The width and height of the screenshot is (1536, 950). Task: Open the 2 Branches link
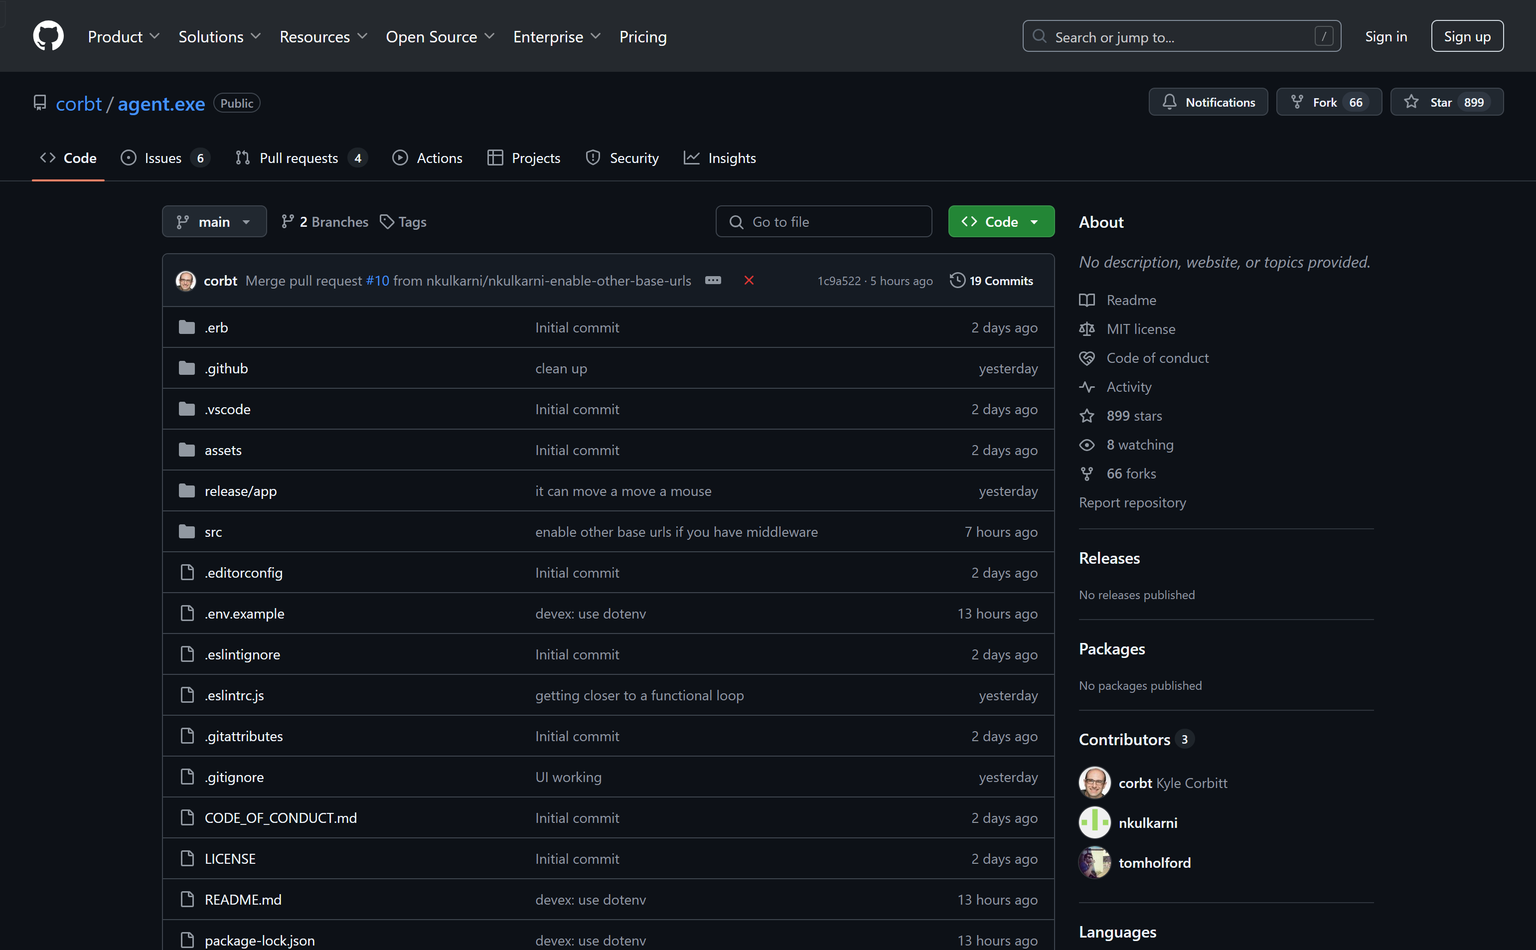(325, 222)
